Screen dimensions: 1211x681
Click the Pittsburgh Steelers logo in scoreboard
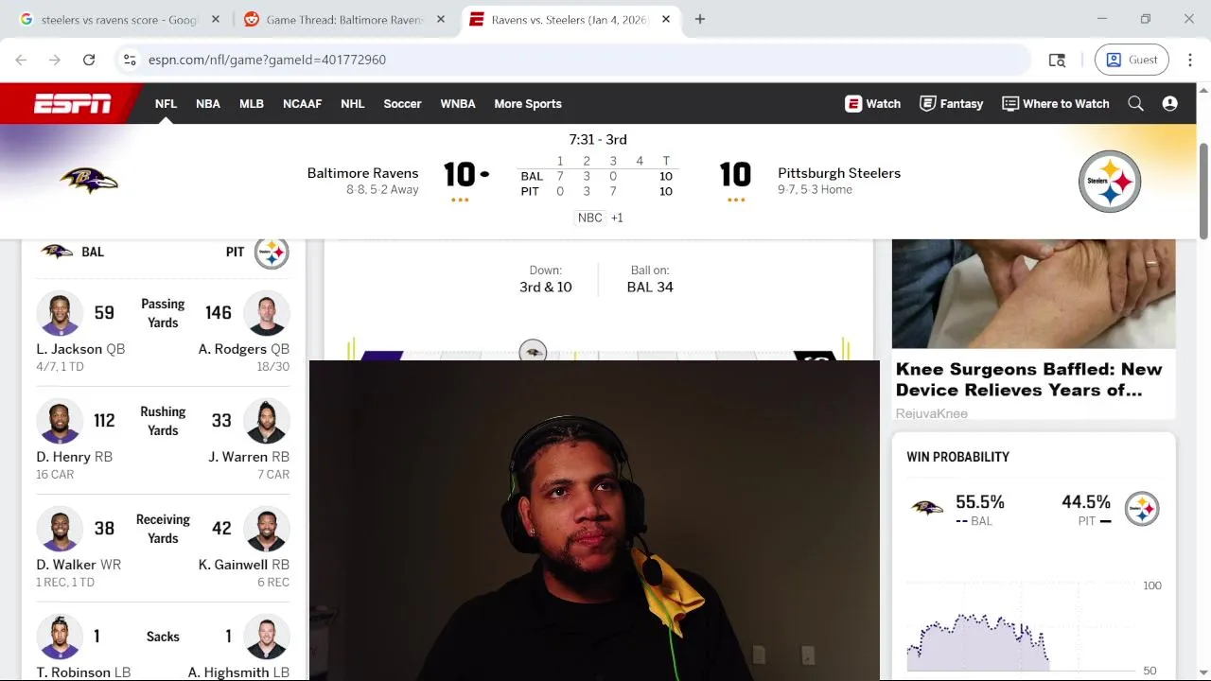pyautogui.click(x=1109, y=181)
